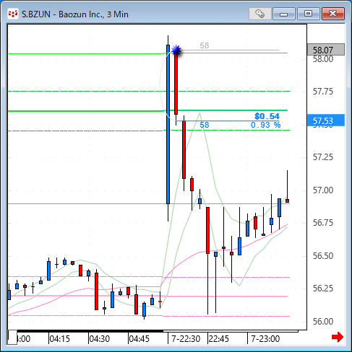
Task: Click the 56.50 price axis label
Action: (323, 256)
